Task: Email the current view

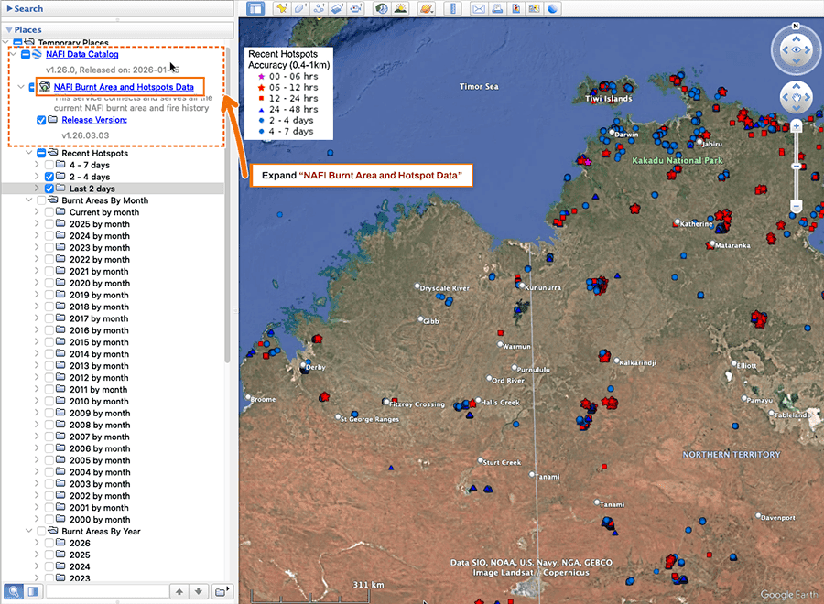Action: click(479, 8)
